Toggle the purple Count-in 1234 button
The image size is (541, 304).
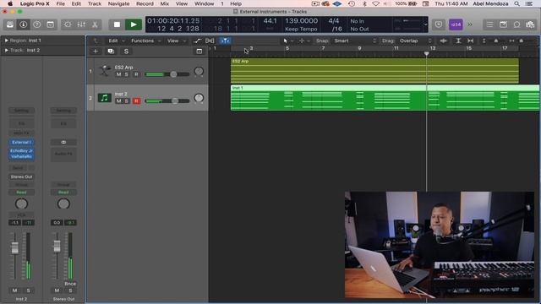[x=456, y=24]
